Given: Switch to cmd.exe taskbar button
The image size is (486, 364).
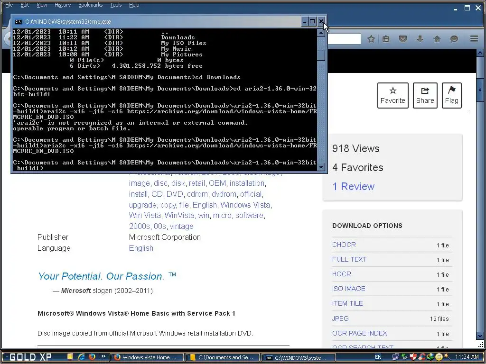Looking at the screenshot, I should coord(298,357).
